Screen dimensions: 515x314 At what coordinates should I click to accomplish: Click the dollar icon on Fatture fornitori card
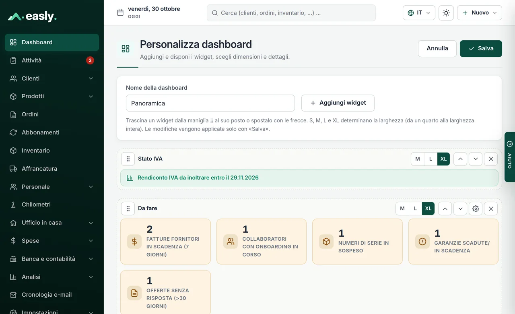click(x=134, y=242)
